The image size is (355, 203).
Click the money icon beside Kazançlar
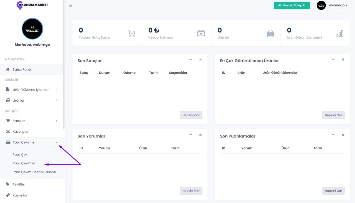(8, 132)
